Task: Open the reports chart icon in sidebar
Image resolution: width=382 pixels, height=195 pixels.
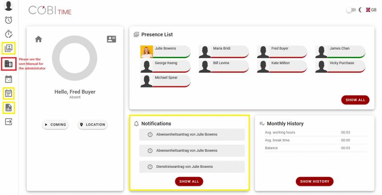Action: (8, 108)
